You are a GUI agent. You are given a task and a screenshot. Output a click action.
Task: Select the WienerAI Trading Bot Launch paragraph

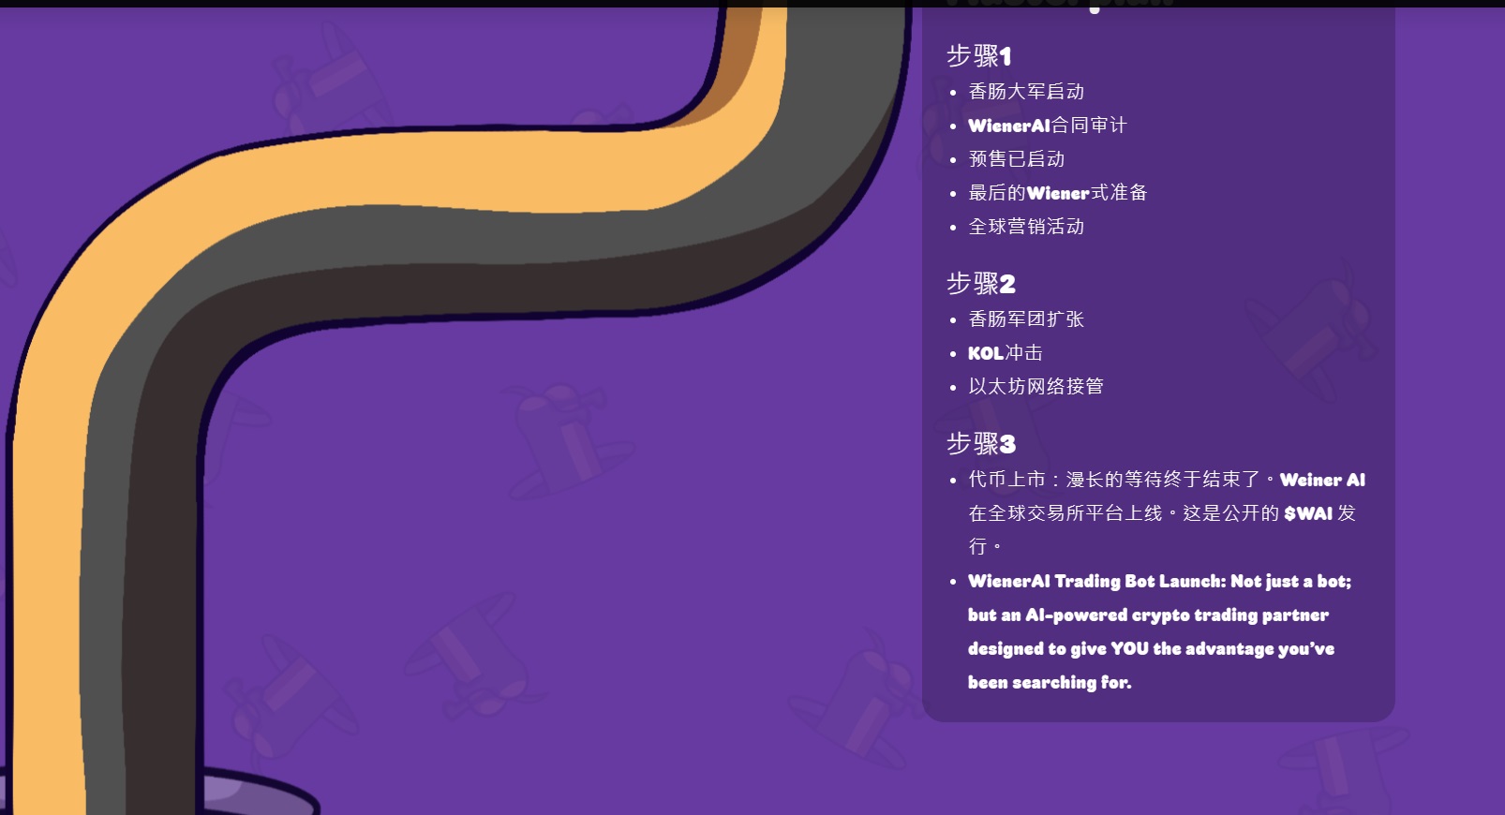(x=1159, y=632)
